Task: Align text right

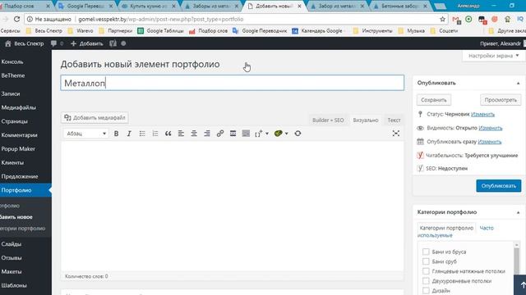Action: (x=207, y=134)
